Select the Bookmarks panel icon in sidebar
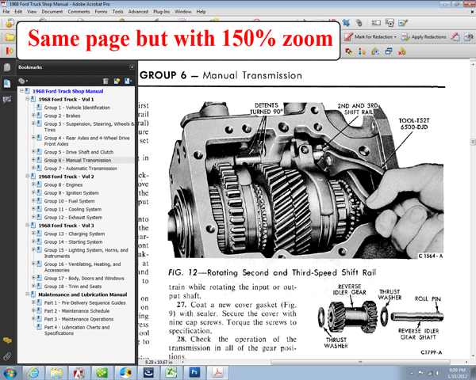 pos(6,83)
